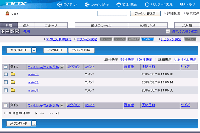
Task: Switch to 100件表示 view
Action: (x=144, y=60)
